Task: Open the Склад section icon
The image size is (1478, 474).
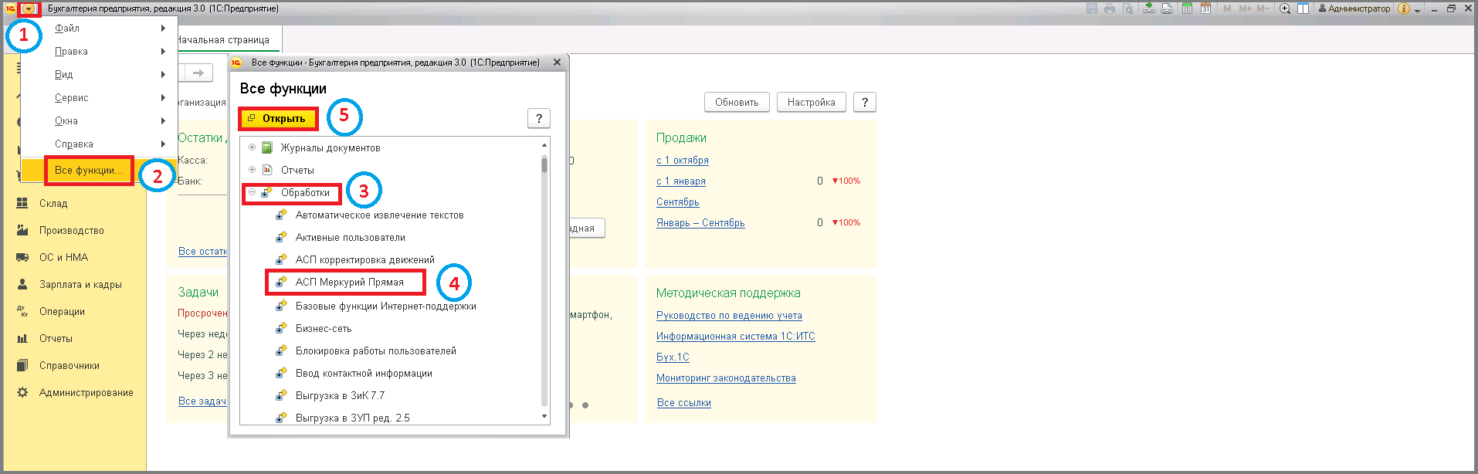Action: pyautogui.click(x=22, y=203)
